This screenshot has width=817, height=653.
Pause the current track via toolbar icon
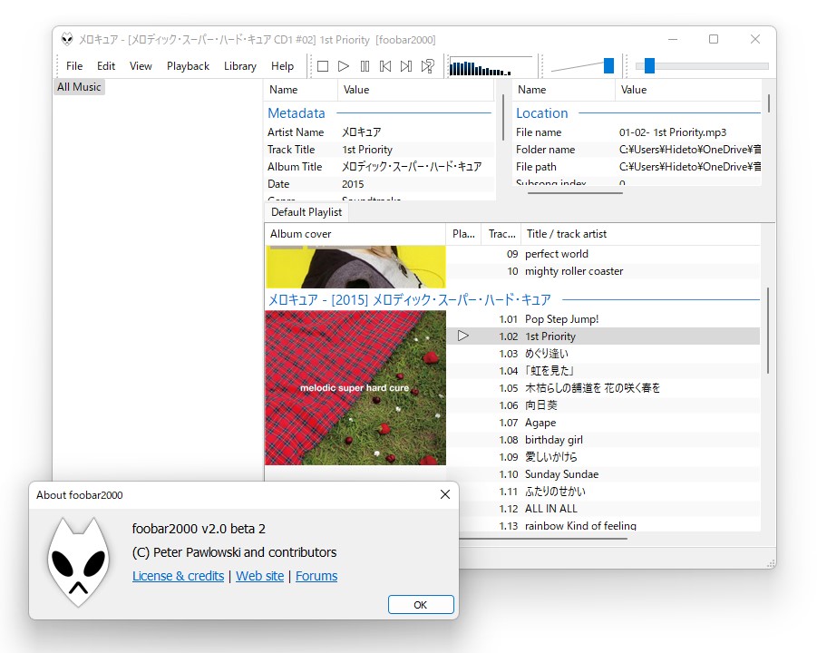pos(365,65)
